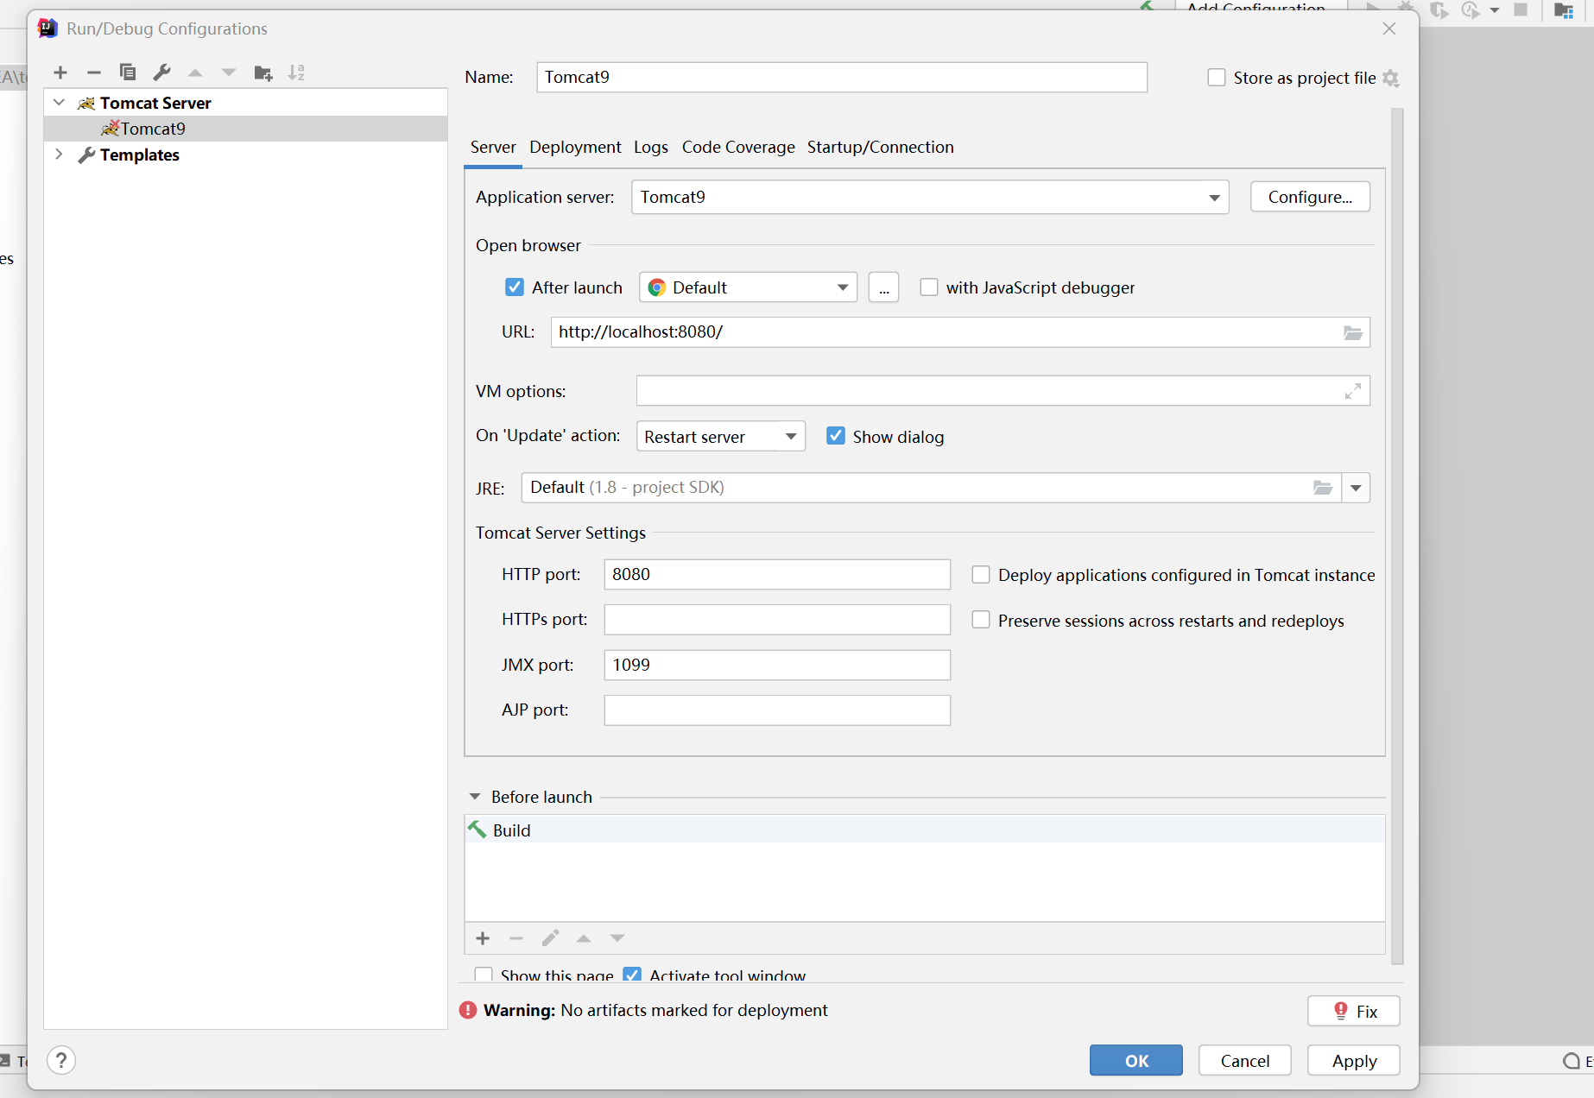This screenshot has height=1098, width=1594.
Task: Toggle the Show dialog checkbox
Action: pos(836,436)
